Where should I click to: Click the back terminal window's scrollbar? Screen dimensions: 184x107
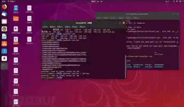point(179,57)
